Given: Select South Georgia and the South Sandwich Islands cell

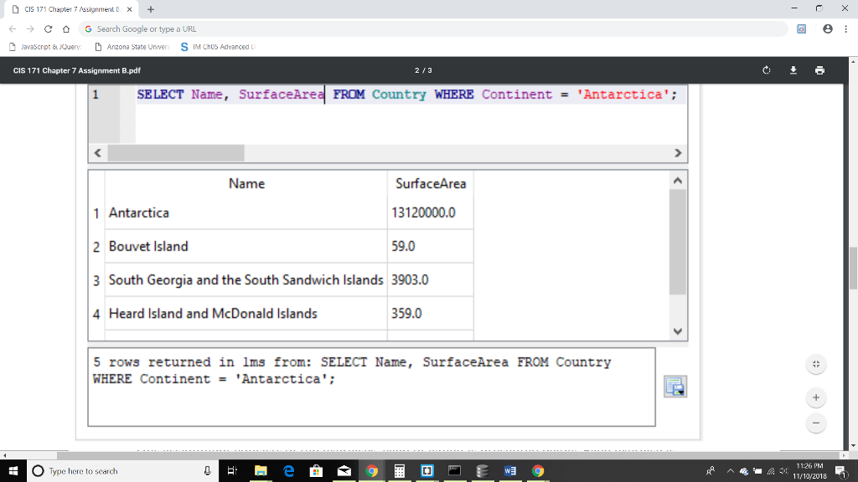Looking at the screenshot, I should tap(246, 279).
